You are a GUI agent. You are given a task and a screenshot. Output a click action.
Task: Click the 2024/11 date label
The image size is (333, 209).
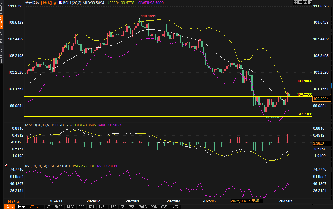click(x=56, y=201)
